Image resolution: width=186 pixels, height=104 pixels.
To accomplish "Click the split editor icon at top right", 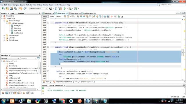I will pyautogui.click(x=184, y=16).
